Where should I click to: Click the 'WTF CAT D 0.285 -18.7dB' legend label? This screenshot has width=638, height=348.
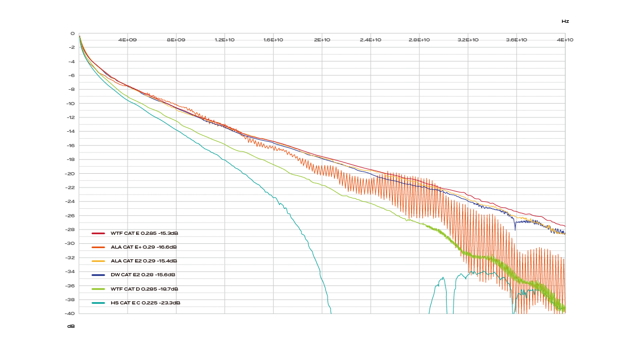coord(144,289)
